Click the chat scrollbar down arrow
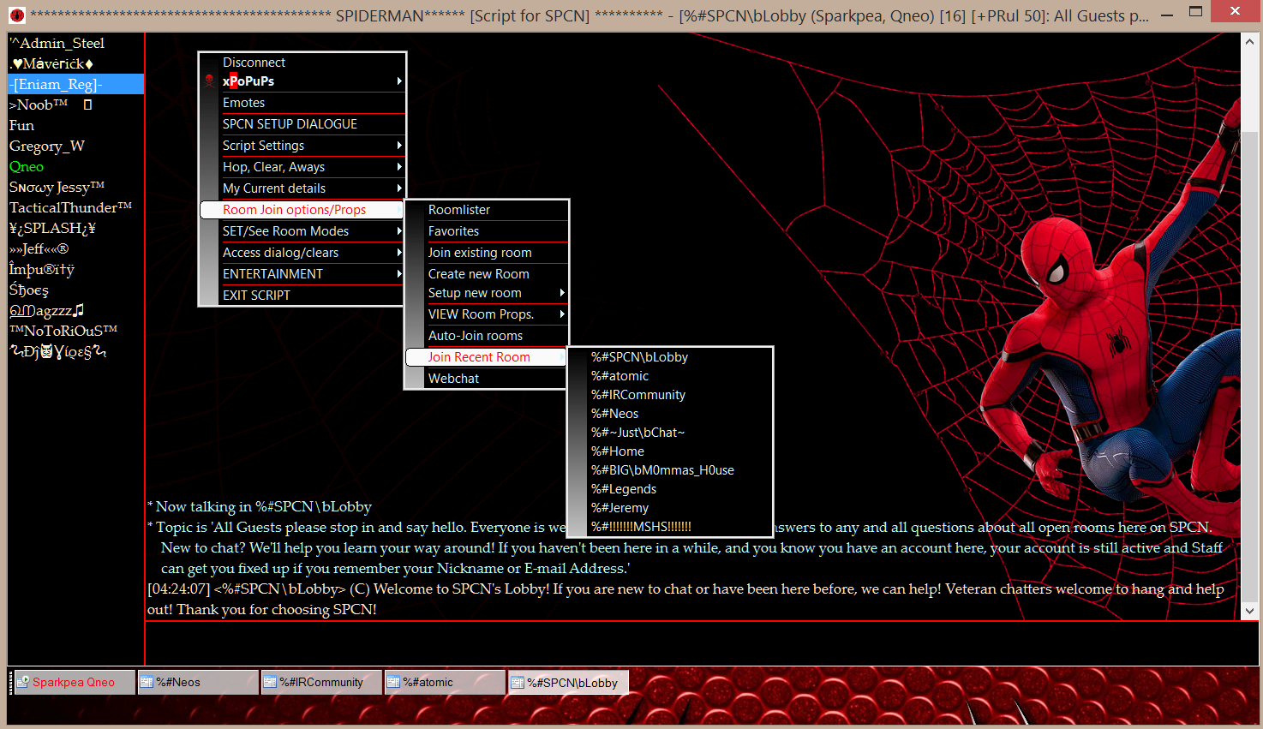This screenshot has width=1263, height=729. coord(1250,611)
